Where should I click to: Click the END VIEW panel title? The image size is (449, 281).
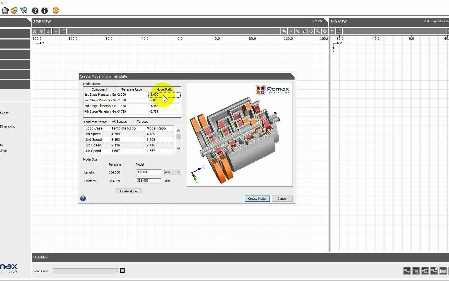[339, 22]
